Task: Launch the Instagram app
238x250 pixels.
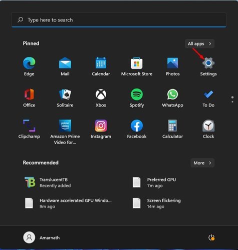Action: tap(101, 129)
